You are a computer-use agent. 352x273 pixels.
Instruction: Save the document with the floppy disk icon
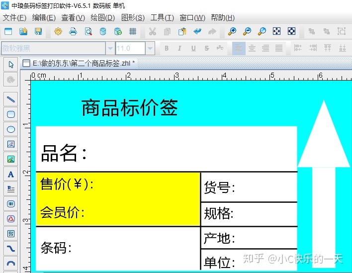click(x=38, y=31)
